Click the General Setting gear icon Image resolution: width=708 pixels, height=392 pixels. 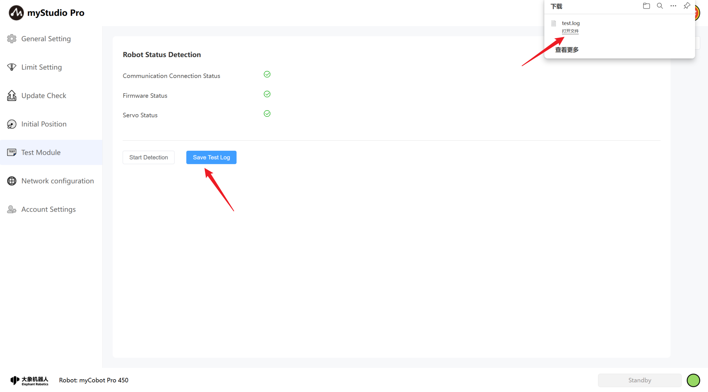coord(12,39)
